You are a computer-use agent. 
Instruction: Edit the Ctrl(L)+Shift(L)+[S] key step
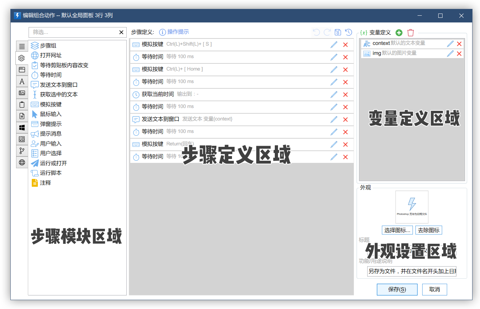(334, 45)
